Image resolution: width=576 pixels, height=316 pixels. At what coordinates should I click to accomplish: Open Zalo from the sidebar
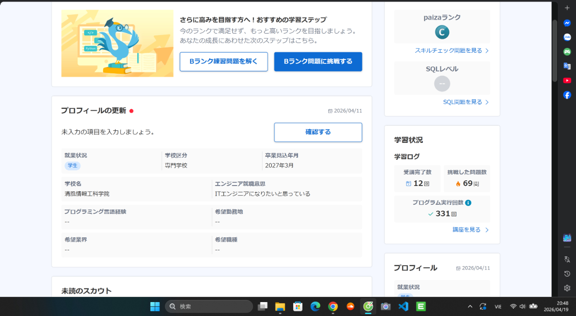tap(567, 37)
